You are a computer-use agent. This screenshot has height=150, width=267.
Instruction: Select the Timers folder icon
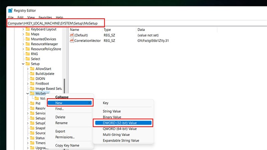(x=32, y=143)
